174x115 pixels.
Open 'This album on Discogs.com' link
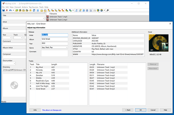(x=52, y=110)
